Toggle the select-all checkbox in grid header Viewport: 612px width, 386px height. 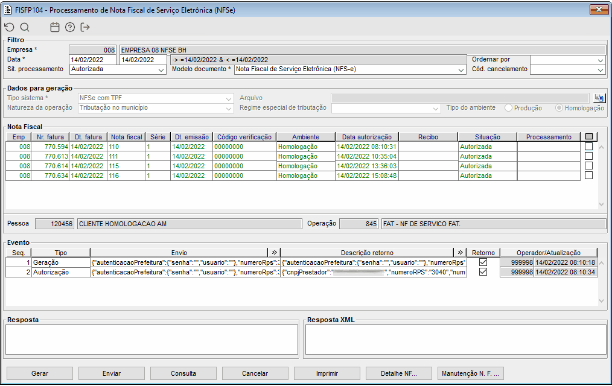coord(589,137)
